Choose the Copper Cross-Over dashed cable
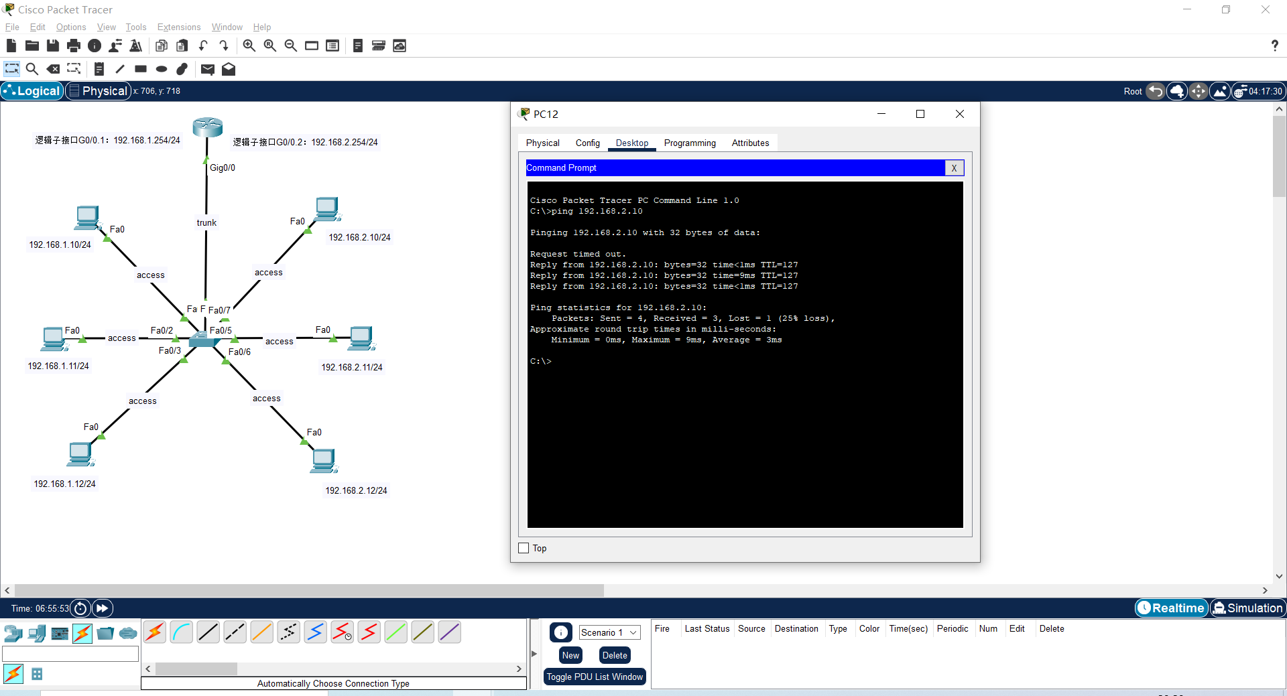This screenshot has height=696, width=1287. [x=235, y=632]
